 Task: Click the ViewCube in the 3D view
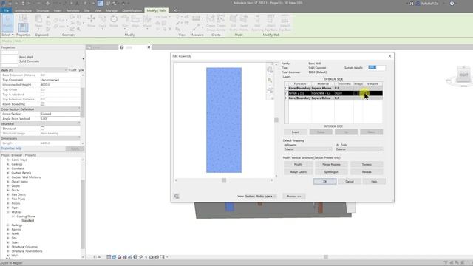[x=463, y=75]
